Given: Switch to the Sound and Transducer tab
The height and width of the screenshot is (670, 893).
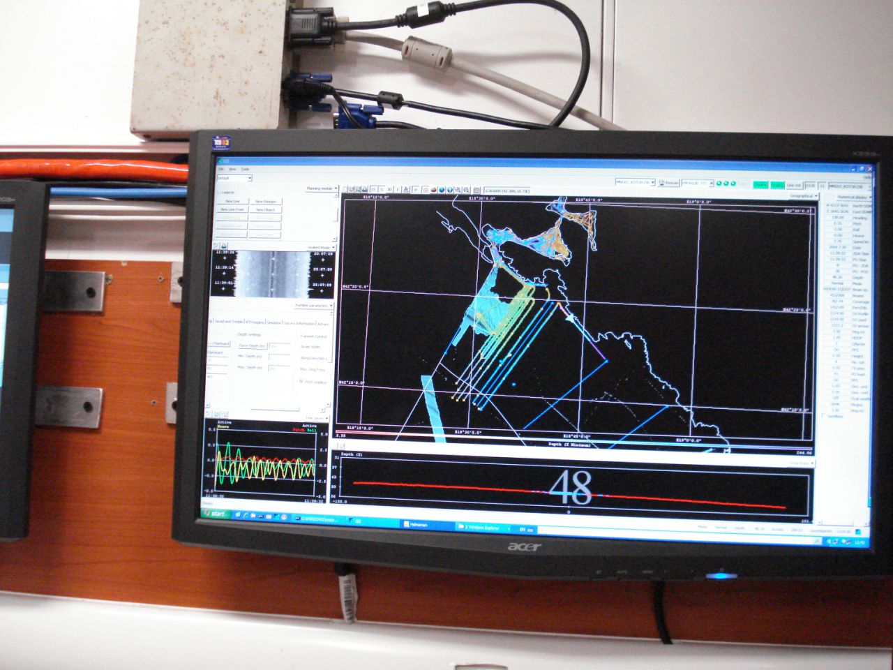Looking at the screenshot, I should click(229, 322).
